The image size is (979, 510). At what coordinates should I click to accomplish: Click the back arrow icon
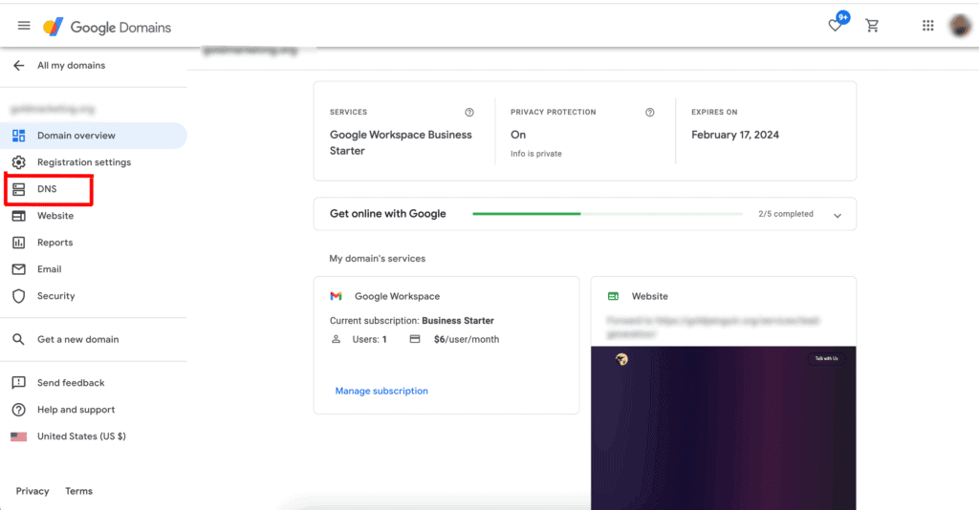click(19, 66)
